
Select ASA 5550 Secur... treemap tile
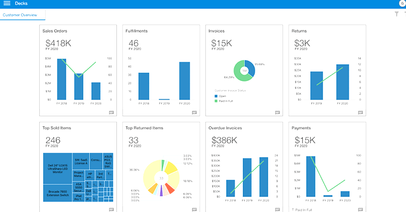tap(78, 187)
